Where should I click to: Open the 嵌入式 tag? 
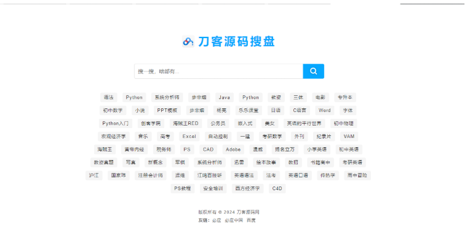(245, 124)
